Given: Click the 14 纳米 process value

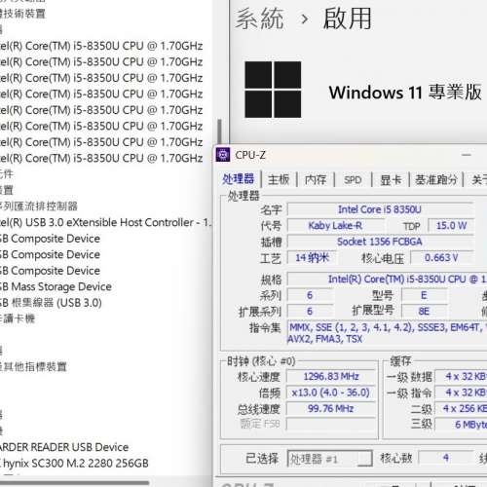Looking at the screenshot, I should tap(312, 258).
